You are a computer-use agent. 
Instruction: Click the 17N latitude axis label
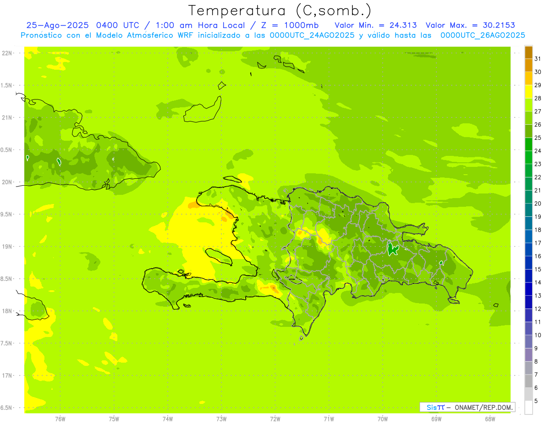tap(8, 375)
